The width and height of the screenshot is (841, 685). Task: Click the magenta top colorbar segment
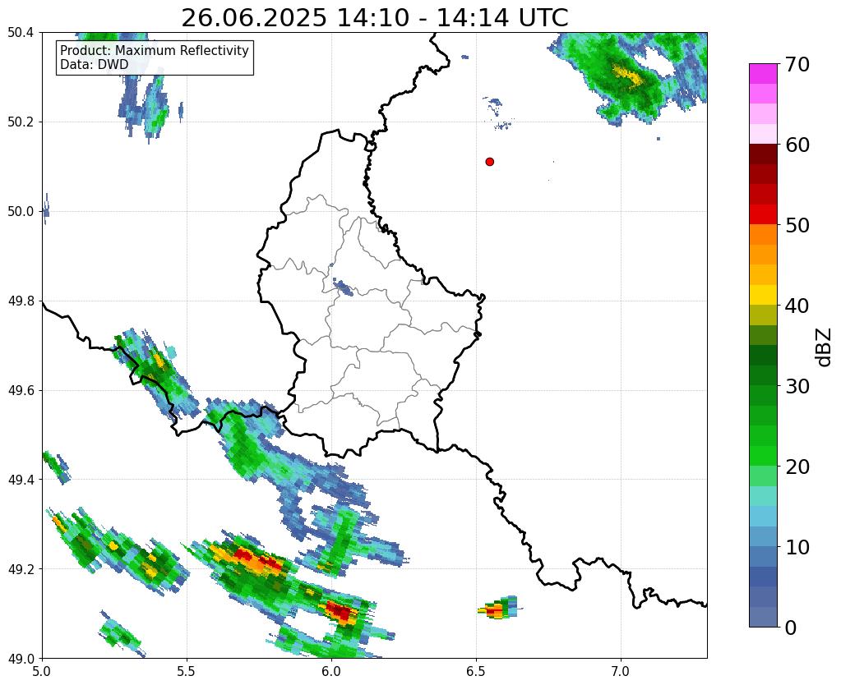(763, 74)
